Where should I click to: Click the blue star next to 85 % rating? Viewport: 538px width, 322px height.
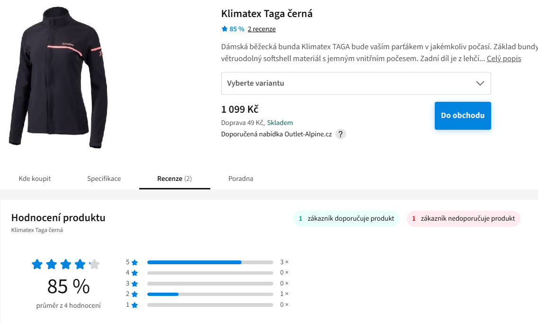click(224, 29)
